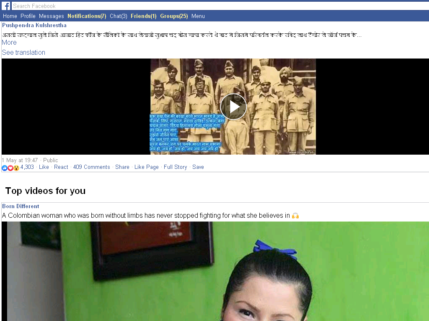The height and width of the screenshot is (321, 429).
Task: Open Groups(25) page
Action: point(174,16)
